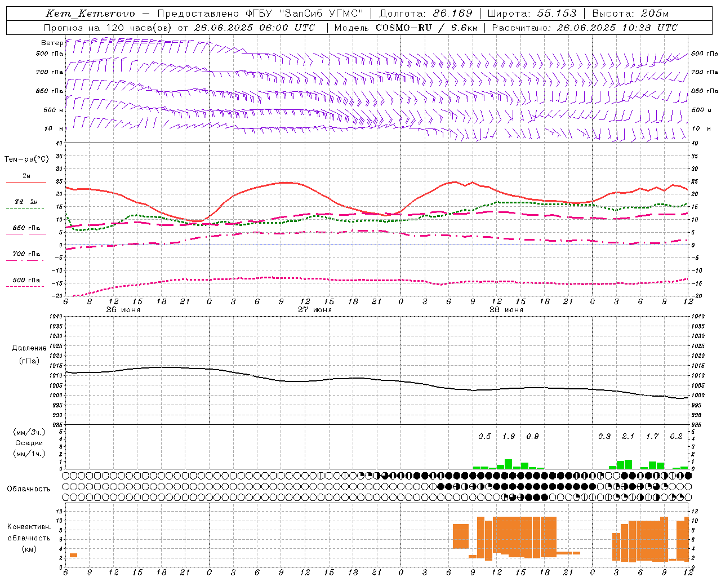Click the 'Осадки' precipitation label

point(29,443)
